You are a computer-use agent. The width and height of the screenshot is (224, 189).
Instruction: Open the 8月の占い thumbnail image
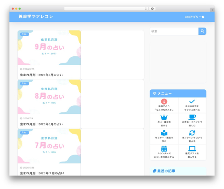pos(49,97)
